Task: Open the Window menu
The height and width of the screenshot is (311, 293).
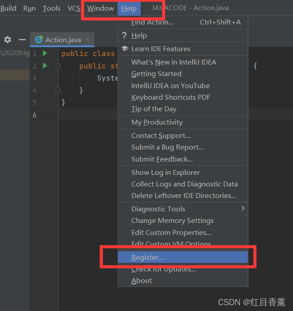Action: pyautogui.click(x=101, y=8)
